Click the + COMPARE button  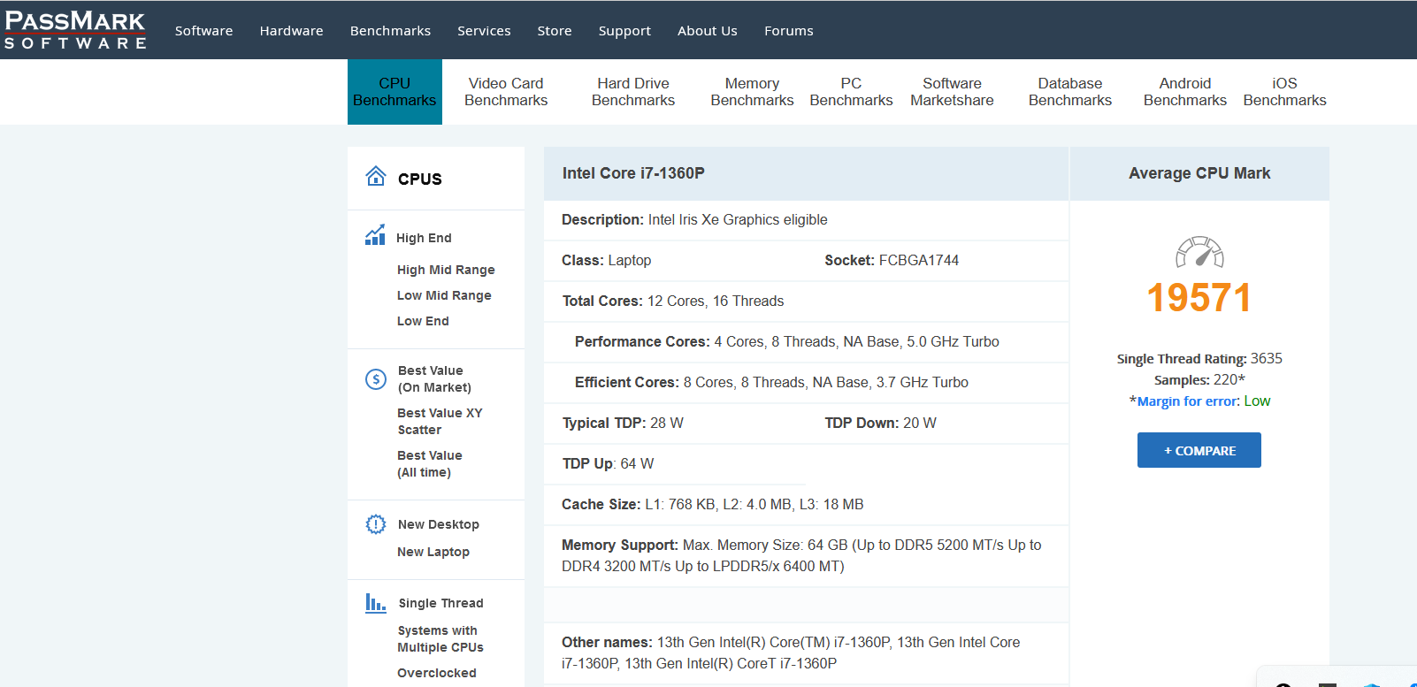[1199, 450]
